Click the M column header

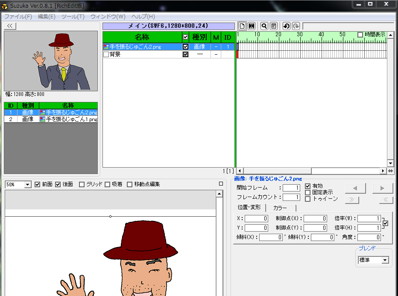pos(216,37)
